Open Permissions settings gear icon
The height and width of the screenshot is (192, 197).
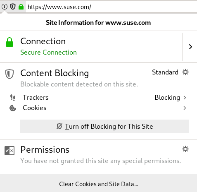185,149
